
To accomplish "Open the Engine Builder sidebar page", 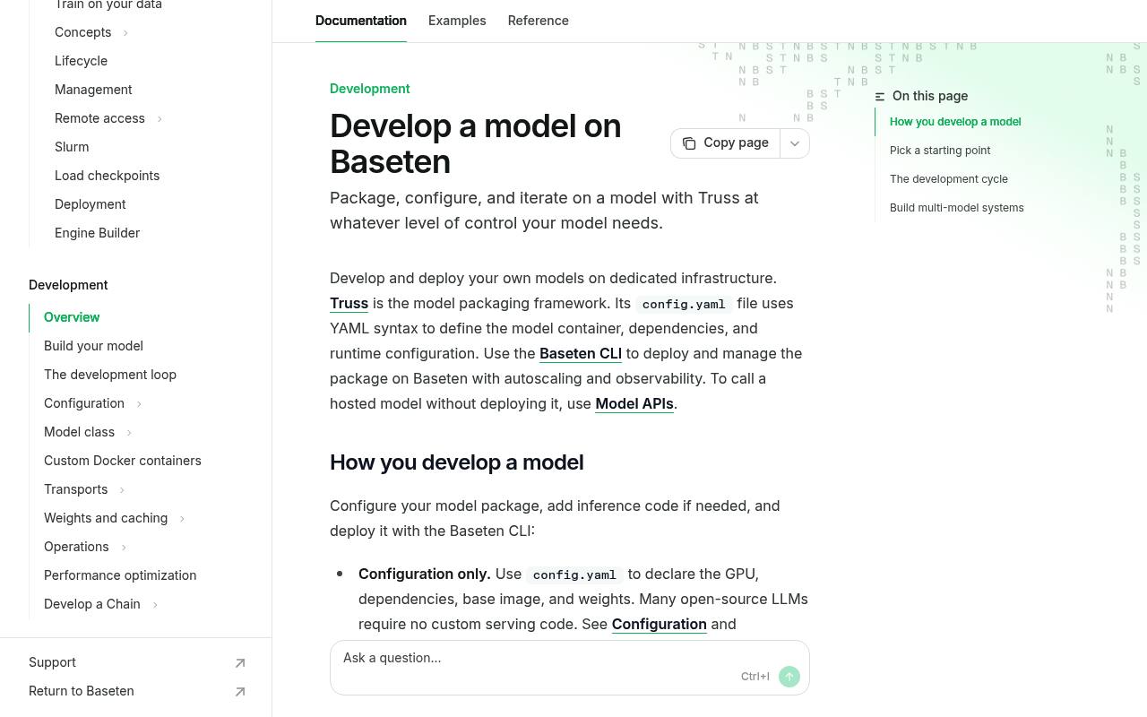I will coord(97,233).
